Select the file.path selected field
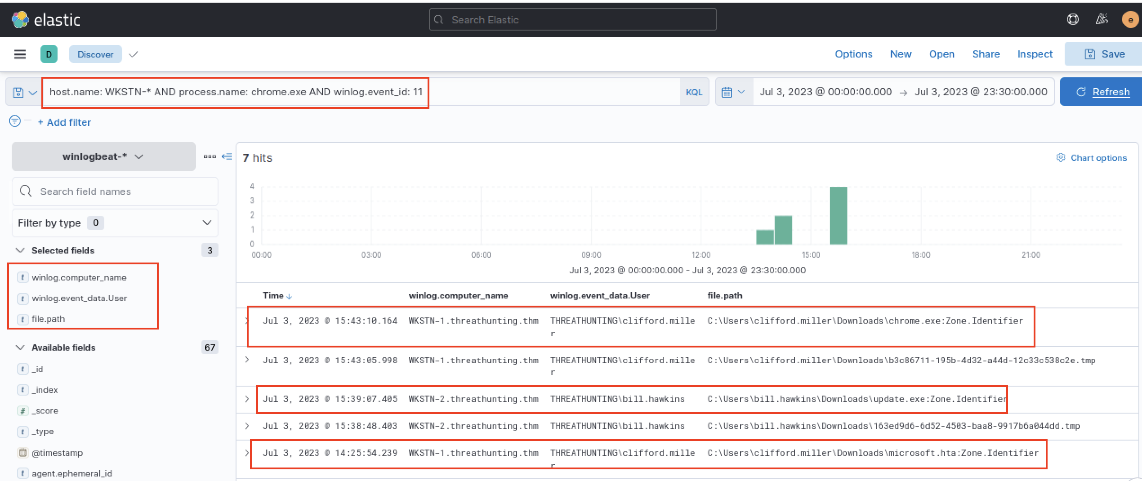1142x481 pixels. click(x=48, y=319)
